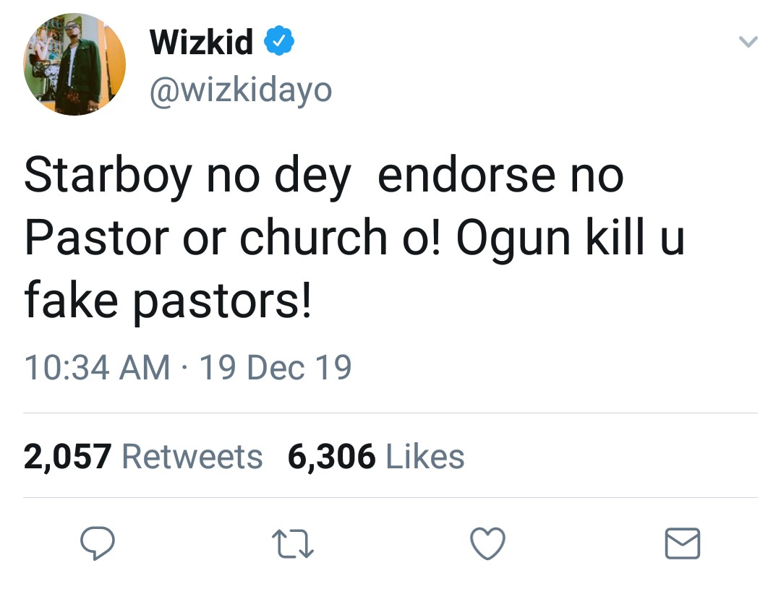Open Wizkid's profile picture
This screenshot has height=589, width=781.
tap(74, 64)
